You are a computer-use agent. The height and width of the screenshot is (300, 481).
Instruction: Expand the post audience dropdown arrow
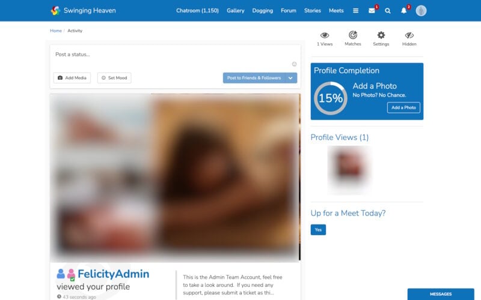(291, 78)
